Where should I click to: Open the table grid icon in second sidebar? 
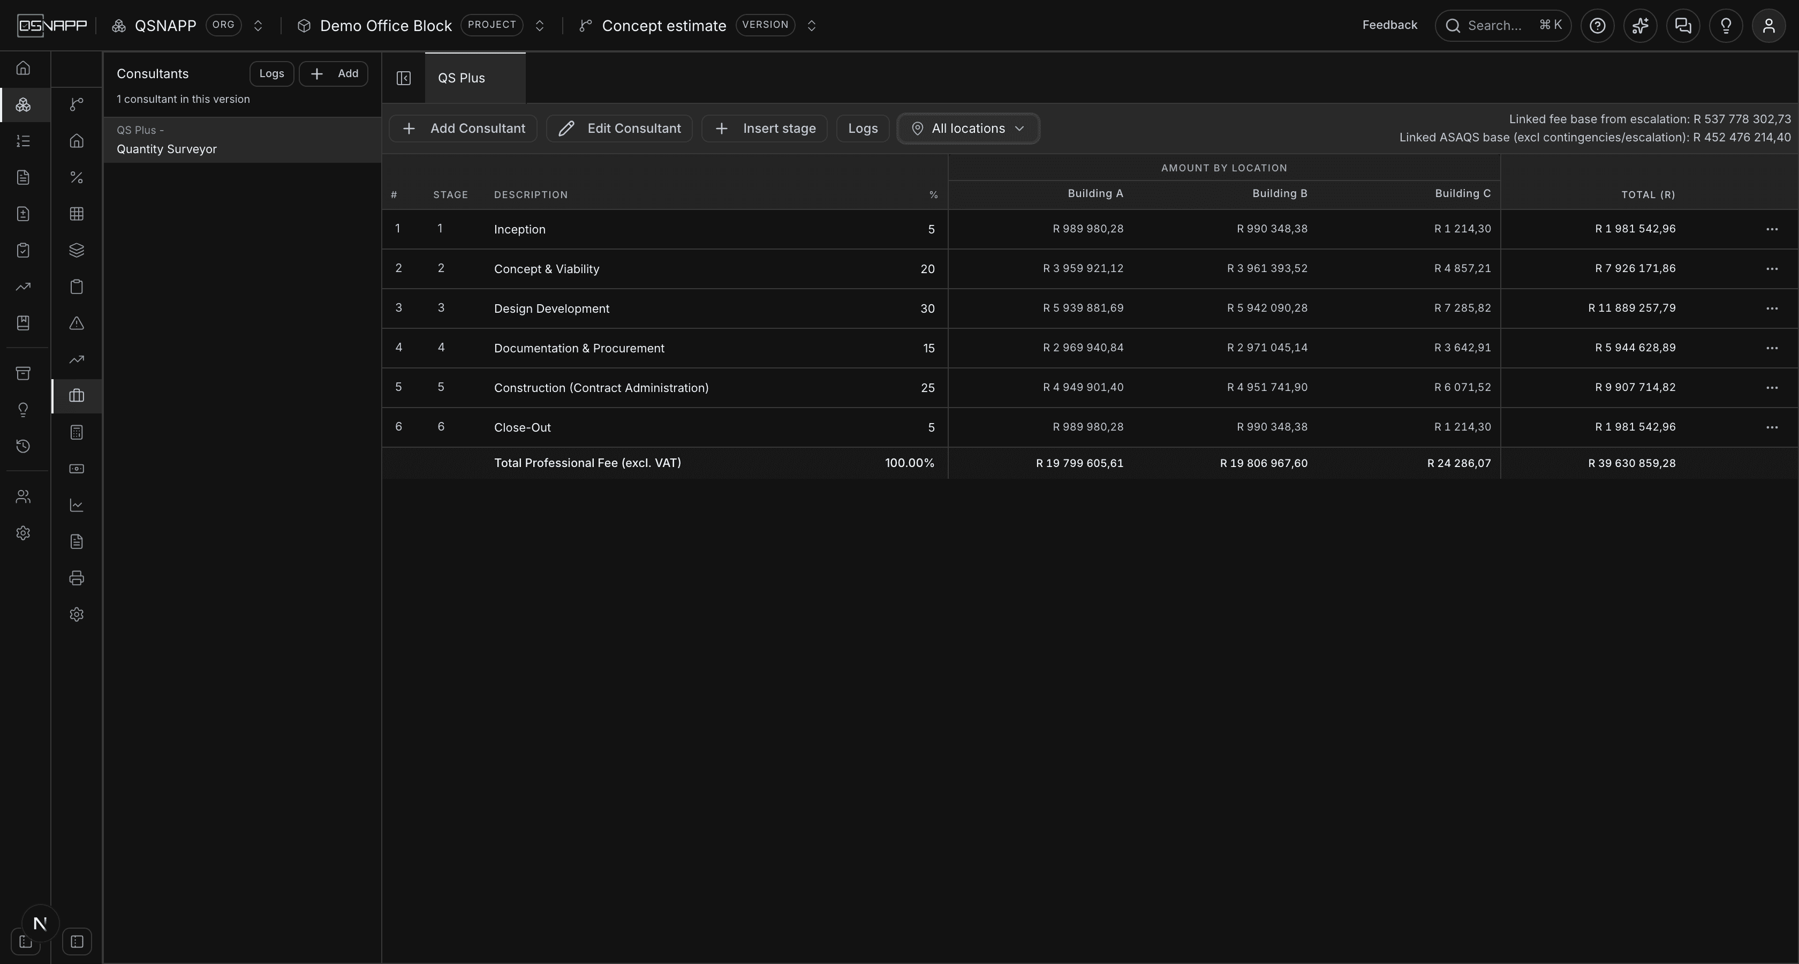click(77, 214)
